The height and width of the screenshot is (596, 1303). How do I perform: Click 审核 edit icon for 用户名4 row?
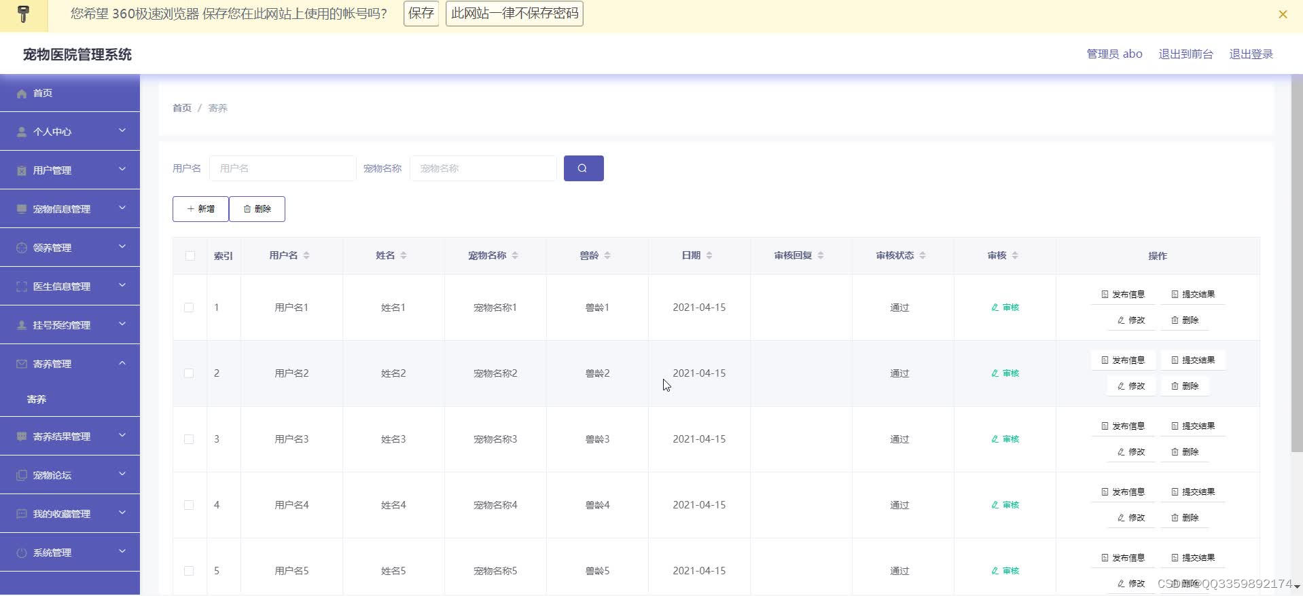[x=995, y=505]
